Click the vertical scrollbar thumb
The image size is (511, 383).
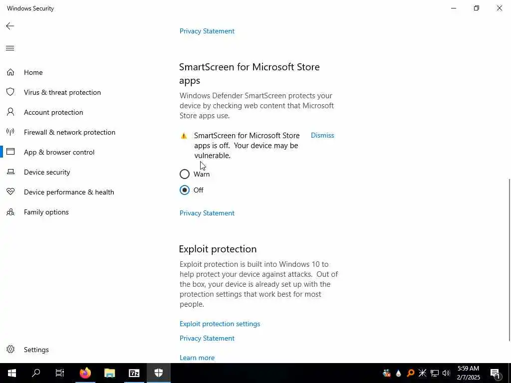click(509, 259)
